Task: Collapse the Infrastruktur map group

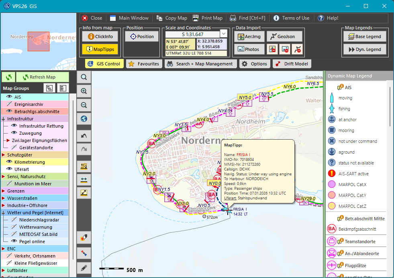Action: (4, 119)
